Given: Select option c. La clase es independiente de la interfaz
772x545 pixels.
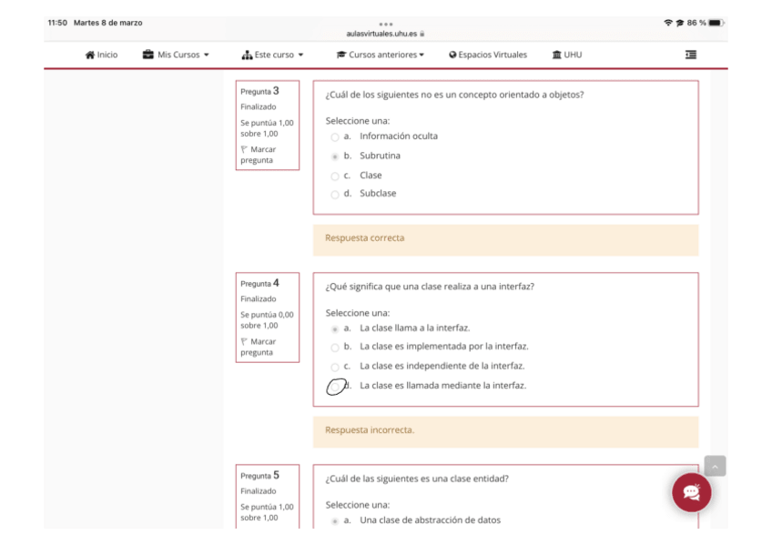Looking at the screenshot, I should [x=335, y=367].
